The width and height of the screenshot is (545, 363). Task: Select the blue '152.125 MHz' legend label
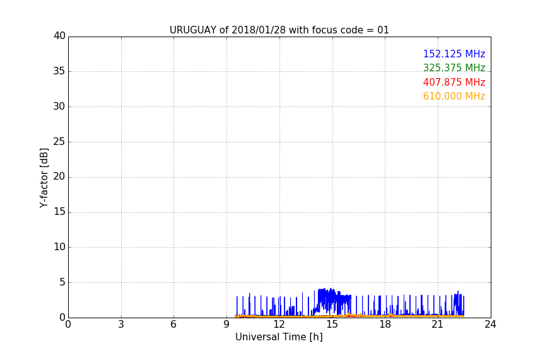coord(454,54)
